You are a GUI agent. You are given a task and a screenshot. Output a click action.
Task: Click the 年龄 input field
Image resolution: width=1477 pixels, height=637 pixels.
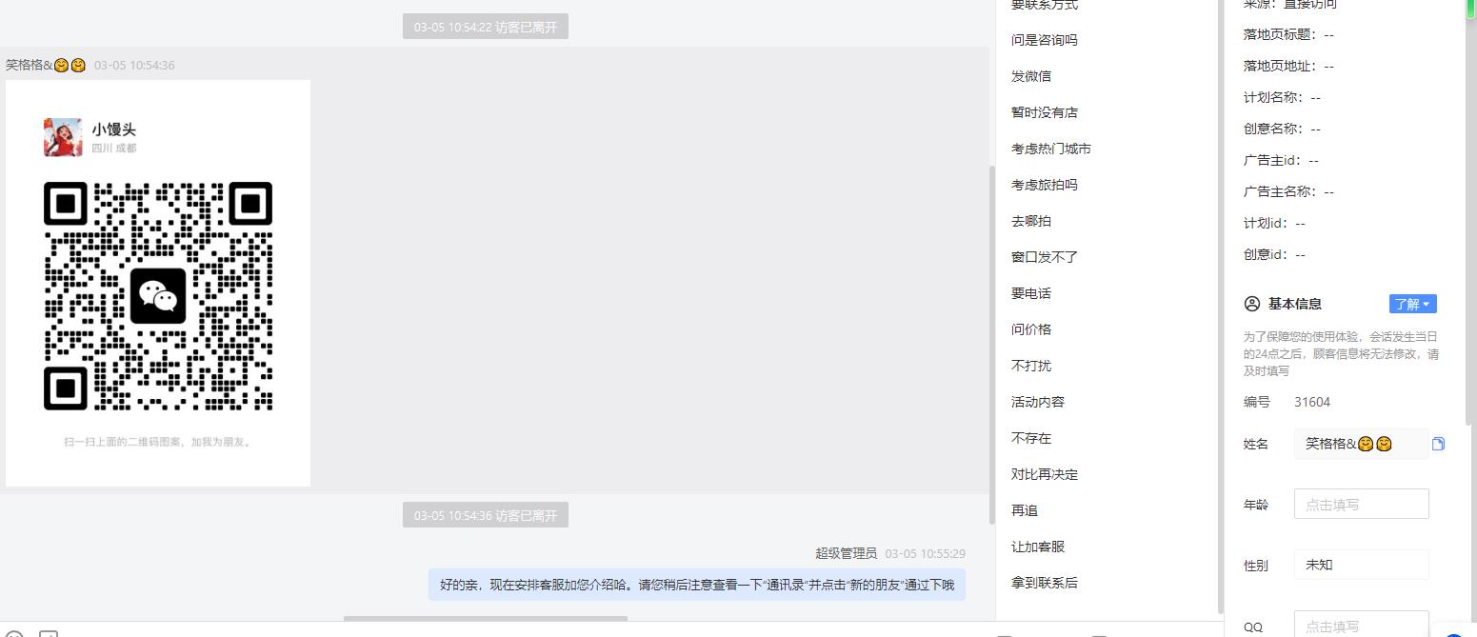coord(1361,504)
